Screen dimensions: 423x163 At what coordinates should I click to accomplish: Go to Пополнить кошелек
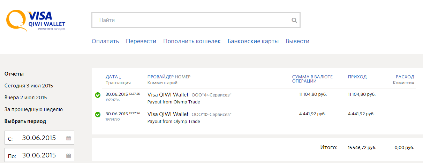192,41
